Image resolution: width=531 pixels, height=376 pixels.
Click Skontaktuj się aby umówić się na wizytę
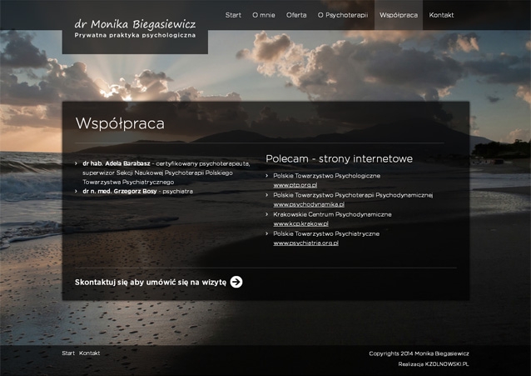pos(151,283)
